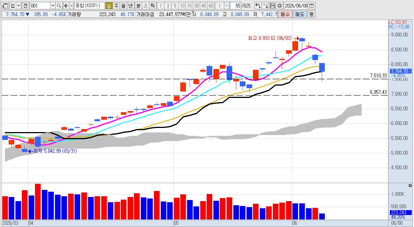The image size is (414, 227).
Task: Click the 2026/03 date axis label
Action: [x=11, y=223]
